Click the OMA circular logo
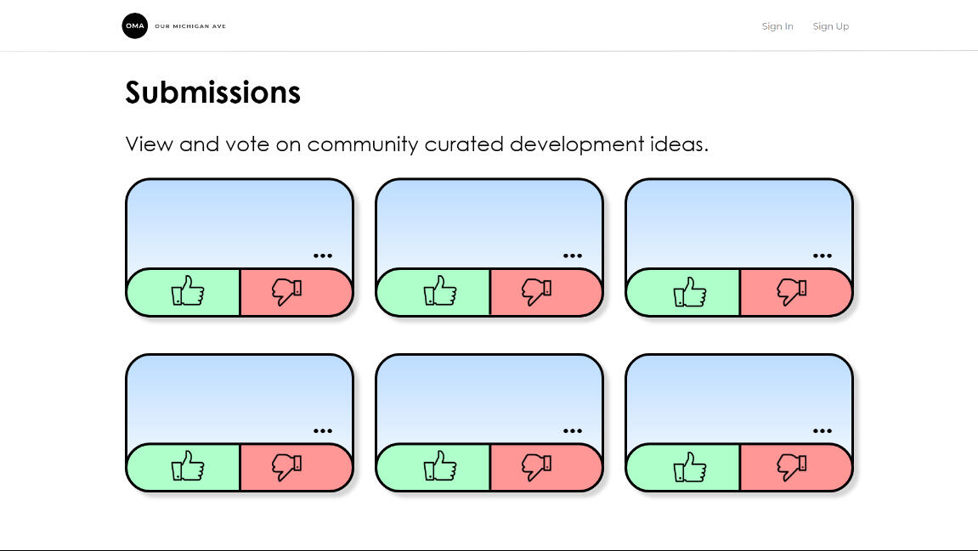The image size is (978, 551). click(134, 26)
